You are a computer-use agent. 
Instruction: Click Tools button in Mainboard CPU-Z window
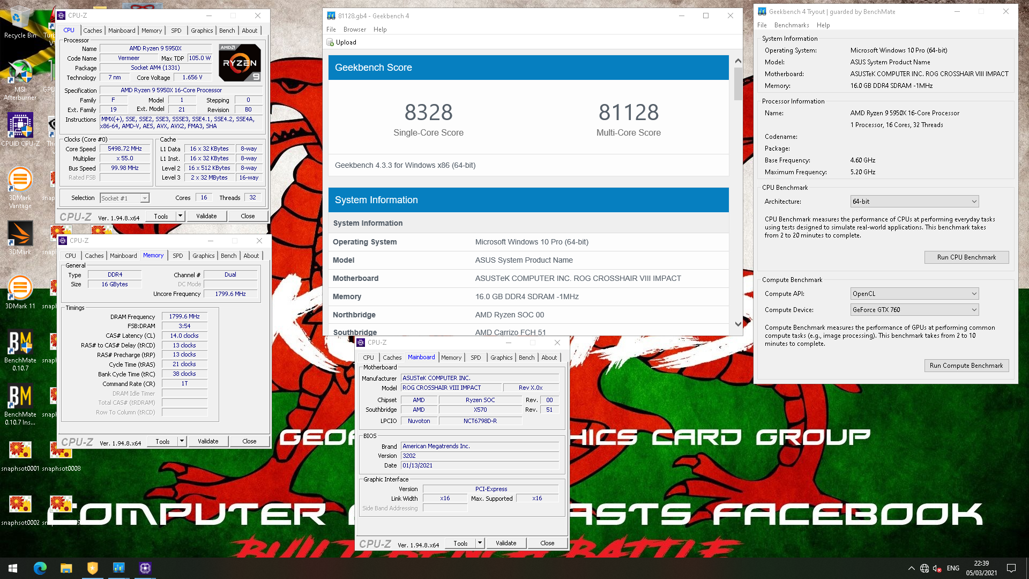(x=460, y=543)
